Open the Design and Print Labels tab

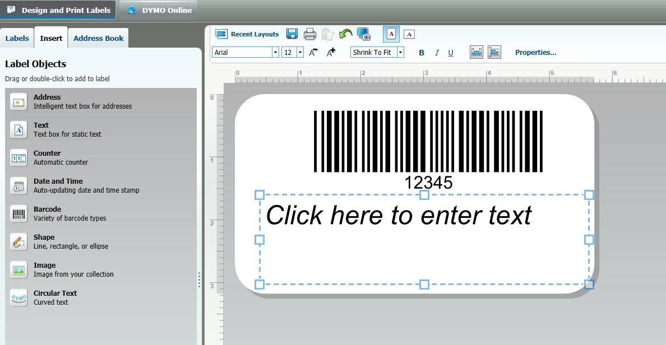58,10
